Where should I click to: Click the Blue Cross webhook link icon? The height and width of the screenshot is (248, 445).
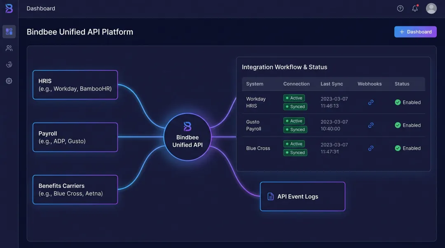(371, 148)
